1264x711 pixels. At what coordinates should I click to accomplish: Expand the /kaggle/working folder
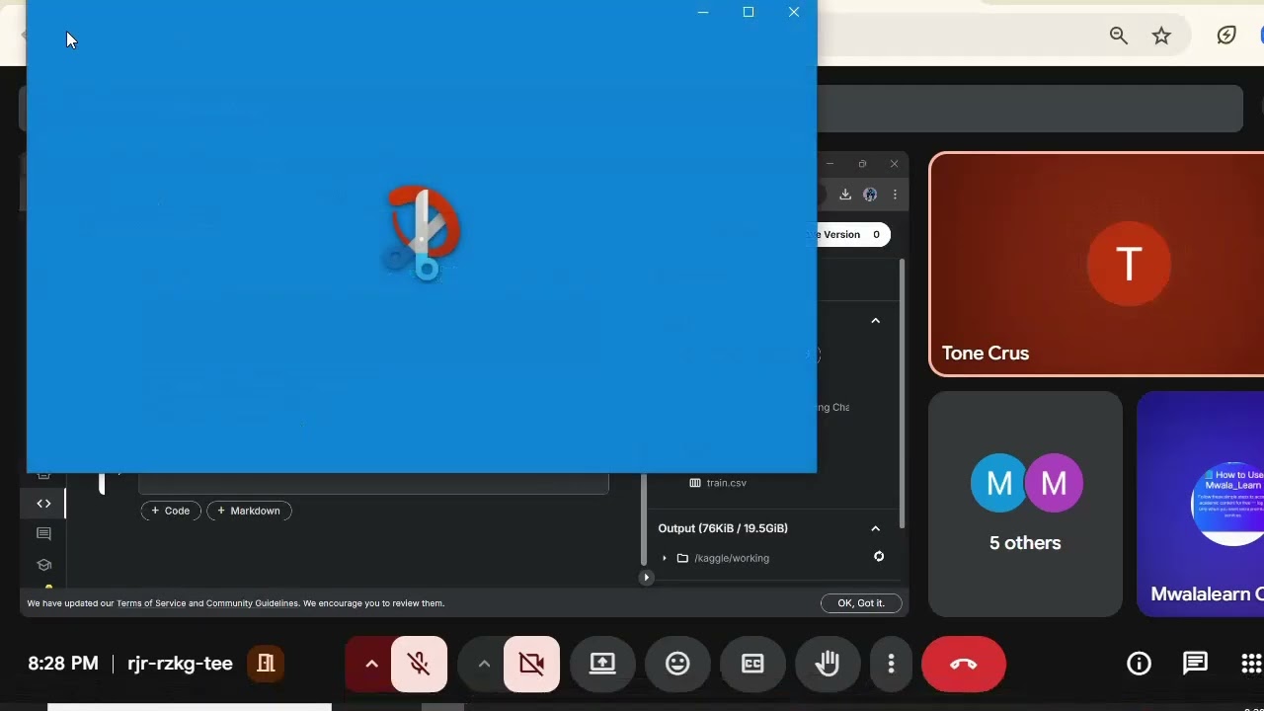point(664,558)
